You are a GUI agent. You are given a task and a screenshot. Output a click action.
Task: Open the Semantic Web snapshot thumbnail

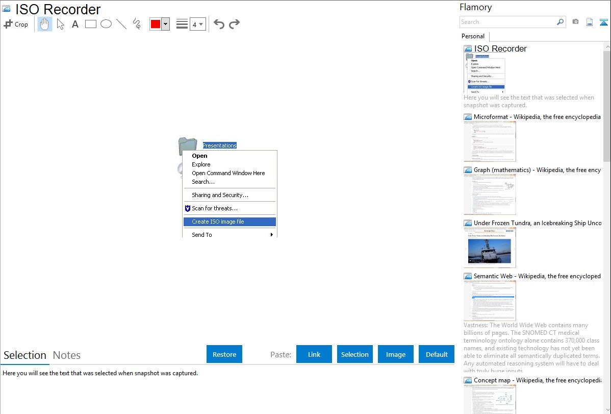(490, 301)
